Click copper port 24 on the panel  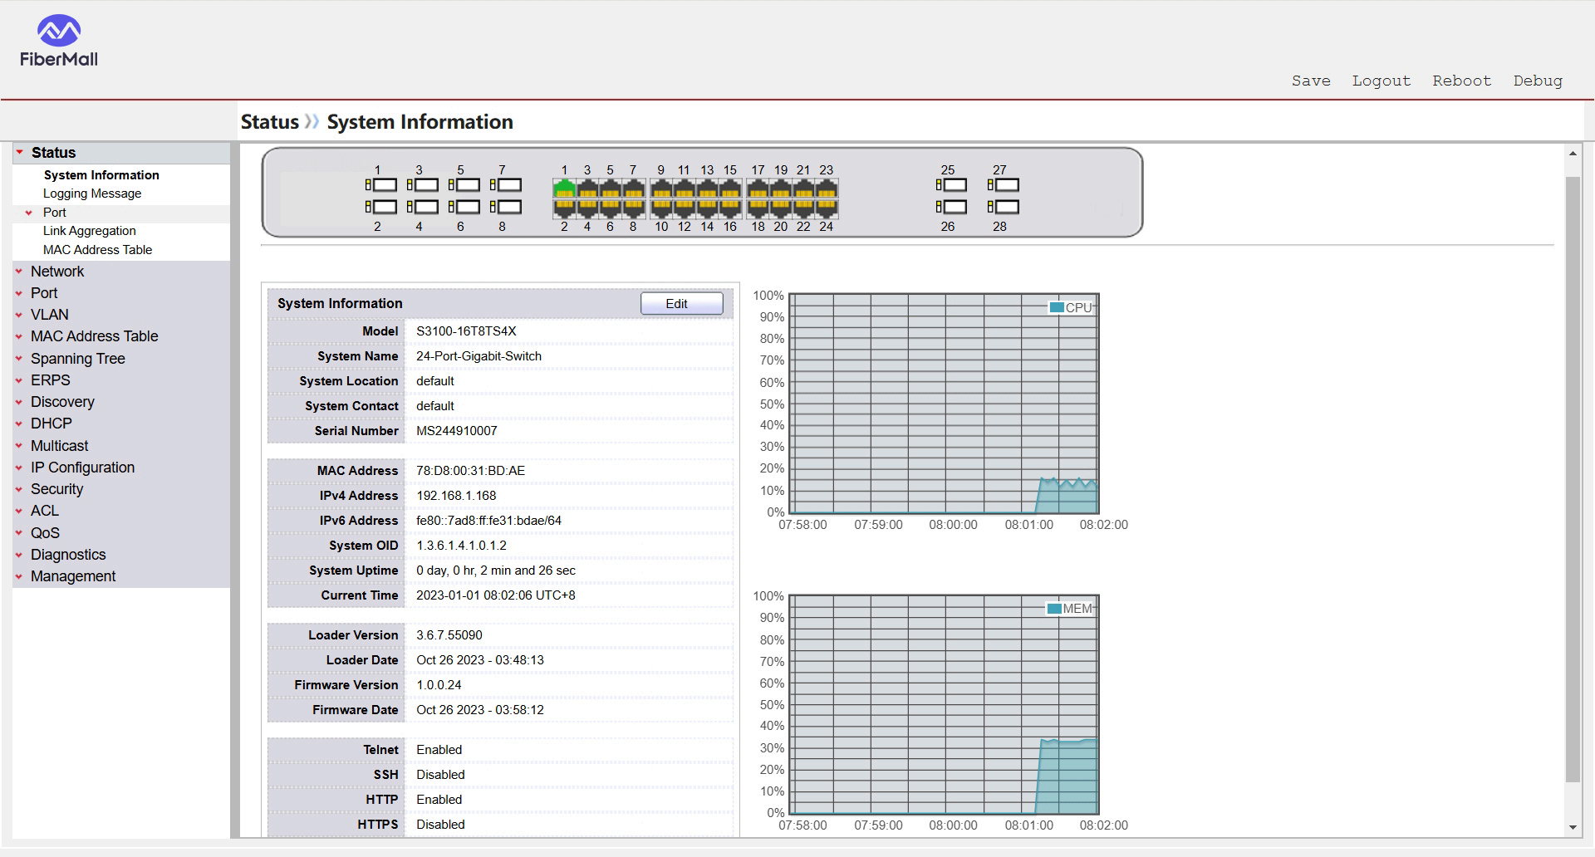pyautogui.click(x=826, y=208)
